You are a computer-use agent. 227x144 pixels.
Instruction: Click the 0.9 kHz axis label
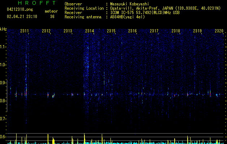[3, 83]
